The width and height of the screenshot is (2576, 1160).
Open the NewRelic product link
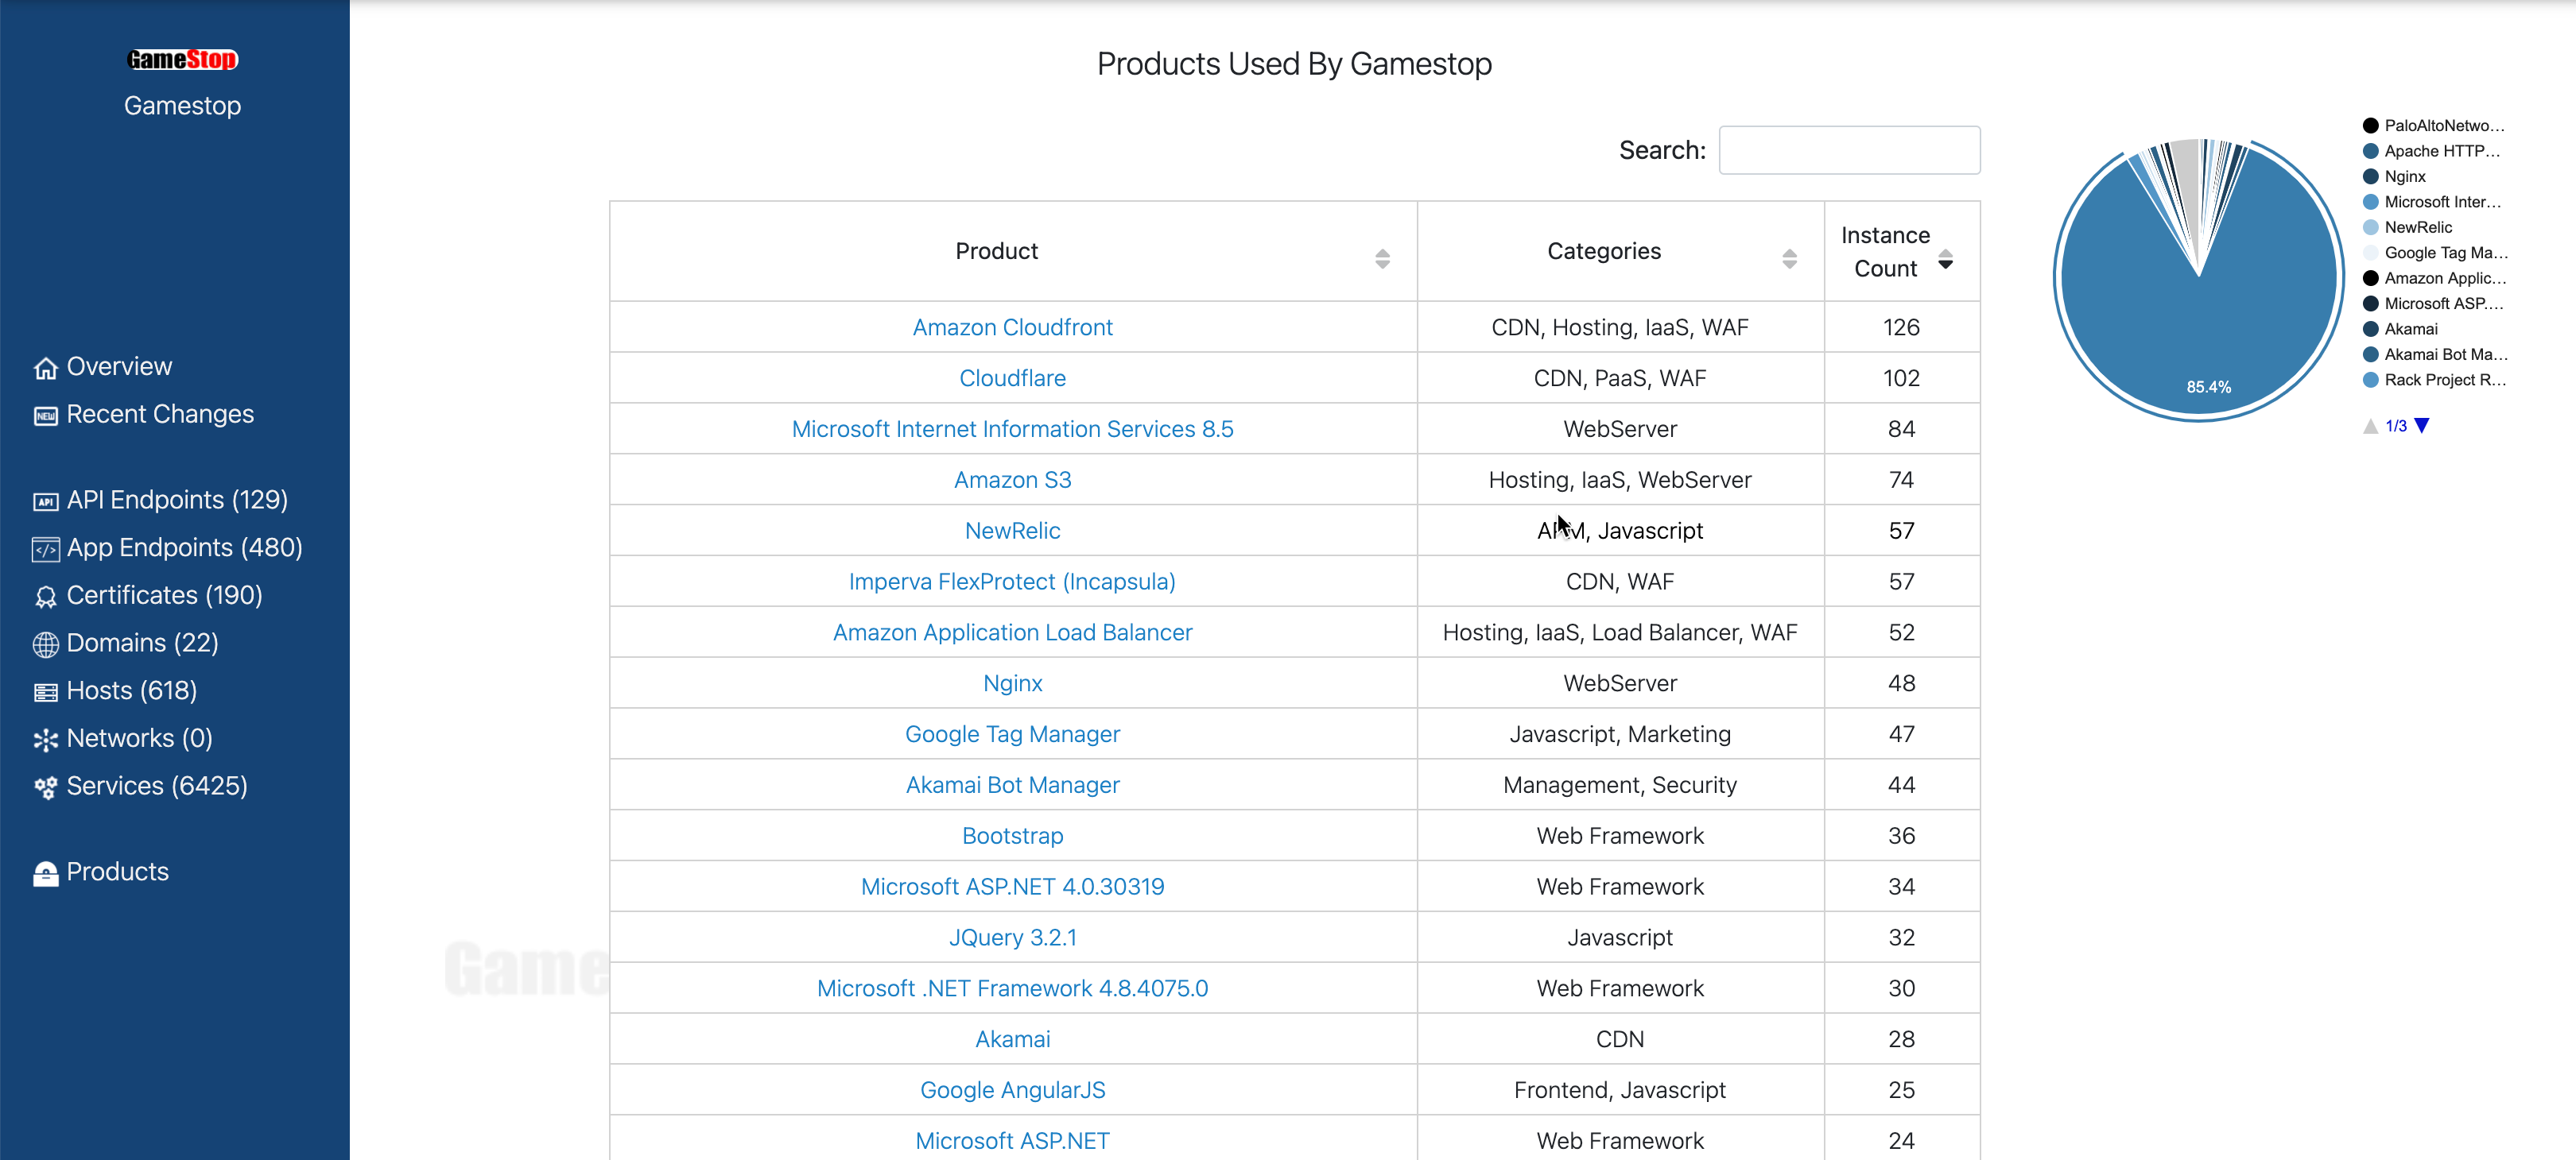(x=1012, y=531)
